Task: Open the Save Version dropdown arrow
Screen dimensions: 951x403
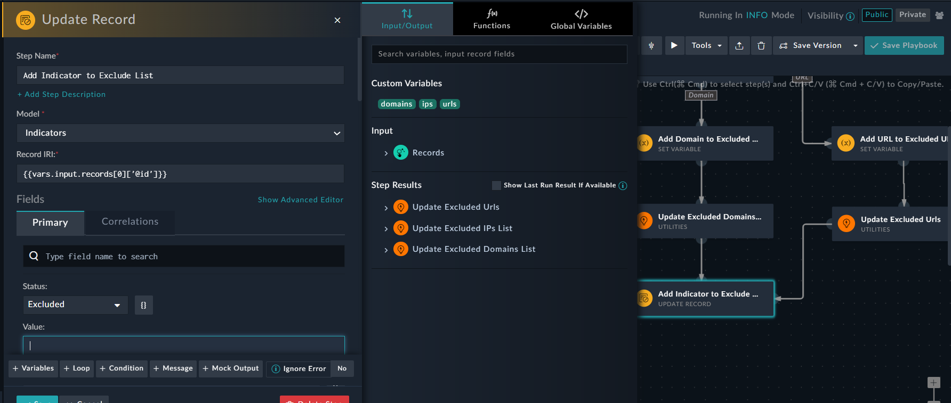Action: coord(856,46)
